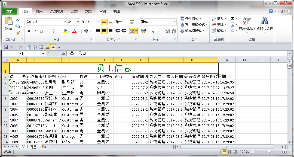Toggle center horizontal alignment
Screen dimensions: 294x157
click(x=104, y=31)
